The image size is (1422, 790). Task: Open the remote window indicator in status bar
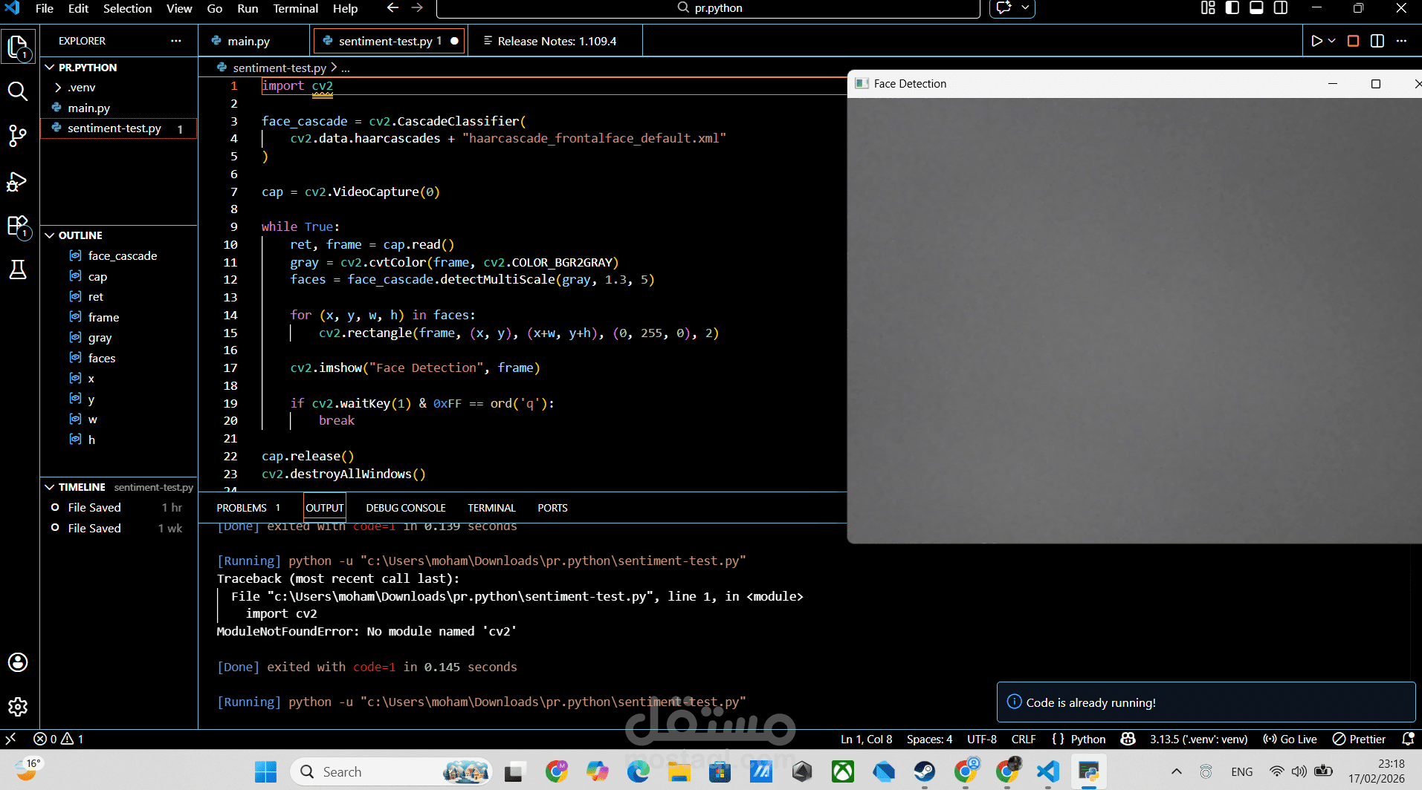point(10,739)
